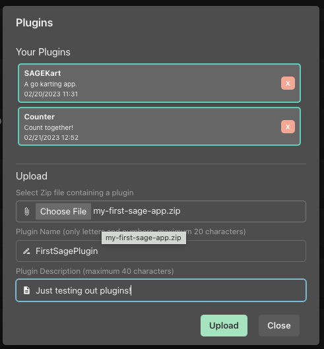Remove the SAGEKart plugin with X

288,83
